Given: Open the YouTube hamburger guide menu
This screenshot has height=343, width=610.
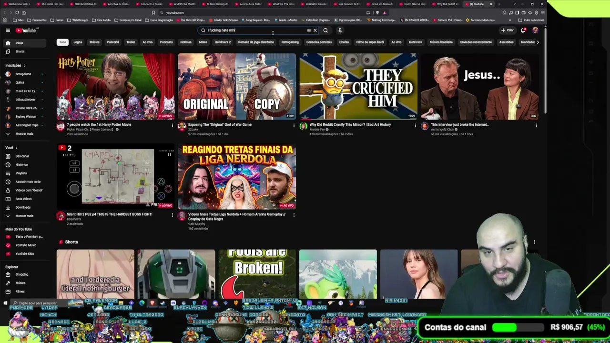Looking at the screenshot, I should click(8, 30).
